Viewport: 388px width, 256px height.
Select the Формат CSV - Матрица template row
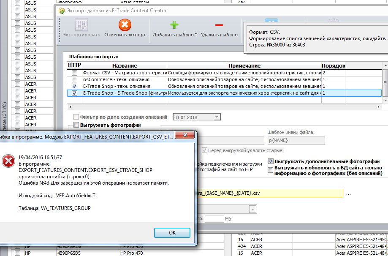225,73
